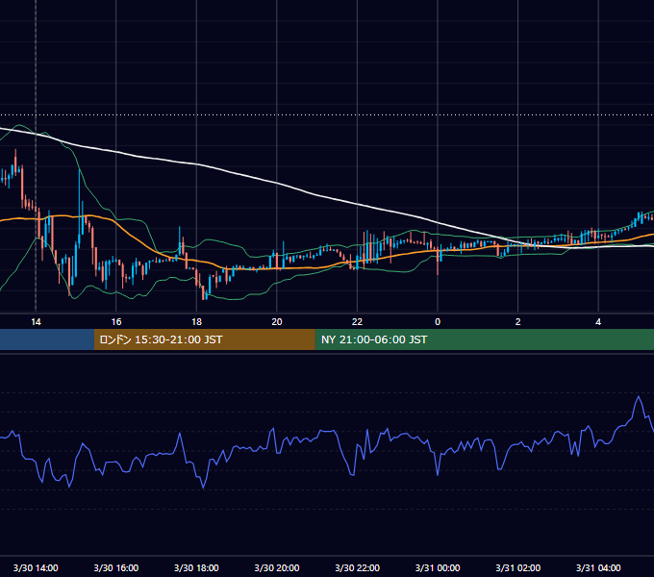654x577 pixels.
Task: Click the 3/30 18:00 date label
Action: pyautogui.click(x=196, y=567)
